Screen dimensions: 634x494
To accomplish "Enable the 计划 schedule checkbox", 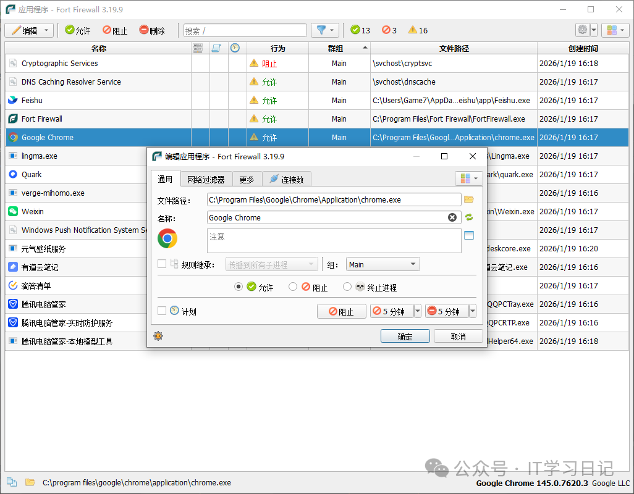I will [x=162, y=311].
